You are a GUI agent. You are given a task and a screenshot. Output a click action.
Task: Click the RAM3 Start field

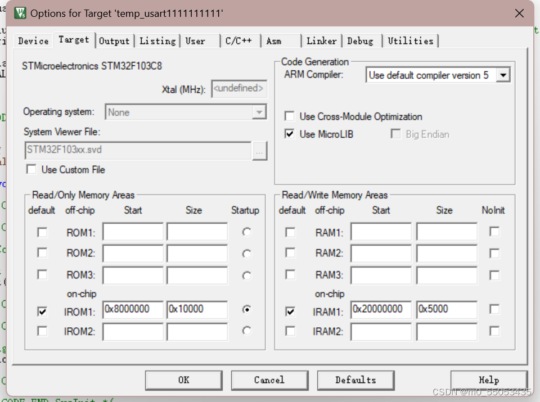(x=381, y=275)
